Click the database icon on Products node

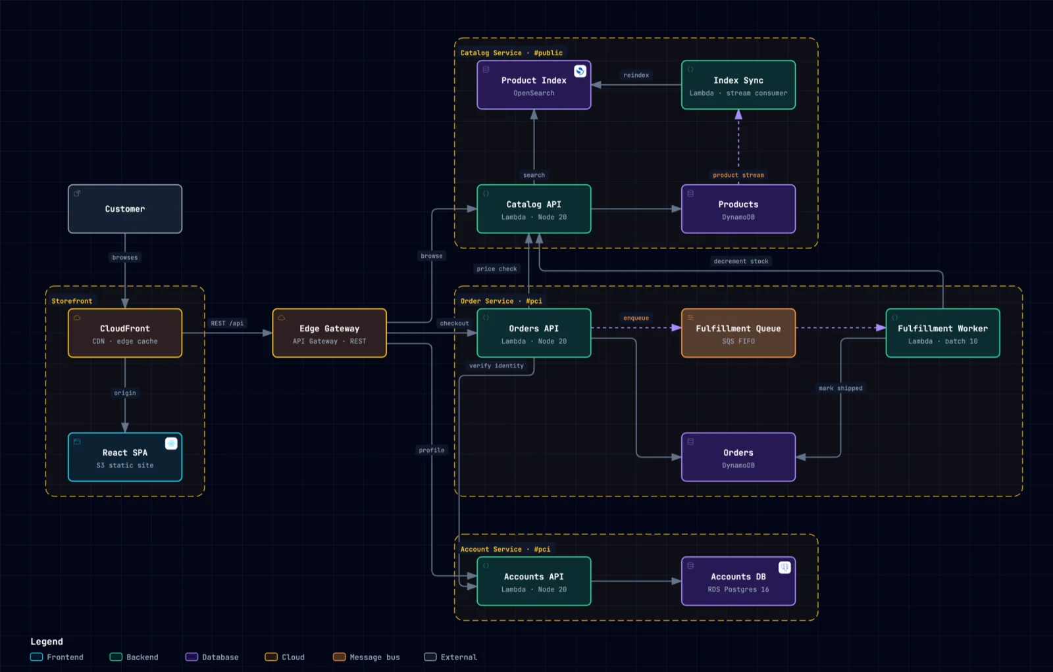(x=690, y=193)
